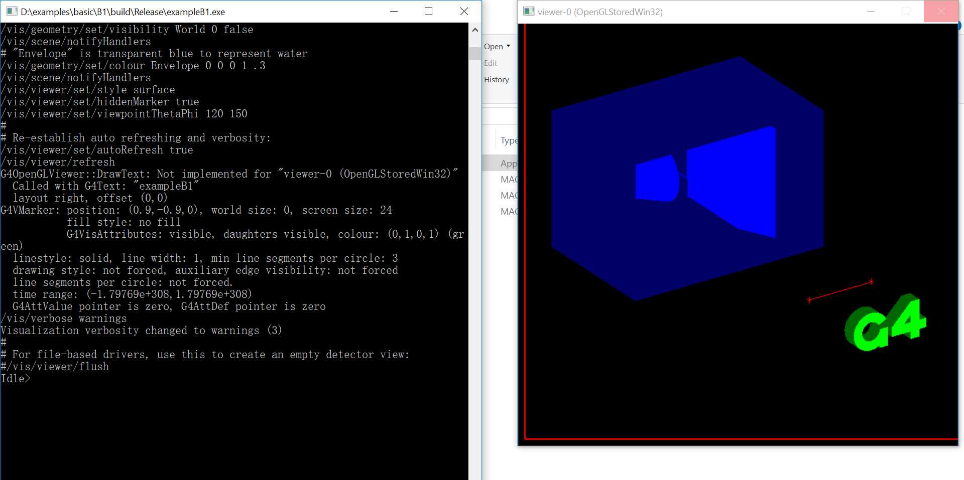Click the console vertical scrollbar thumb
The image size is (964, 480).
475,53
